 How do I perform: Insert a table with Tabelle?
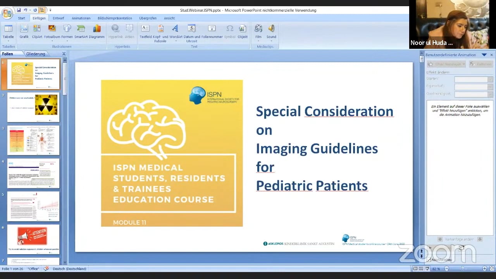[x=8, y=33]
